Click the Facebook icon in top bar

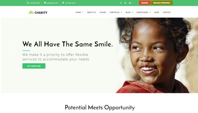pos(121,3)
